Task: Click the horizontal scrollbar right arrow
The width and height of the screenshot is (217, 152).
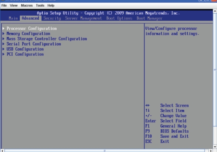Action: coord(211,150)
